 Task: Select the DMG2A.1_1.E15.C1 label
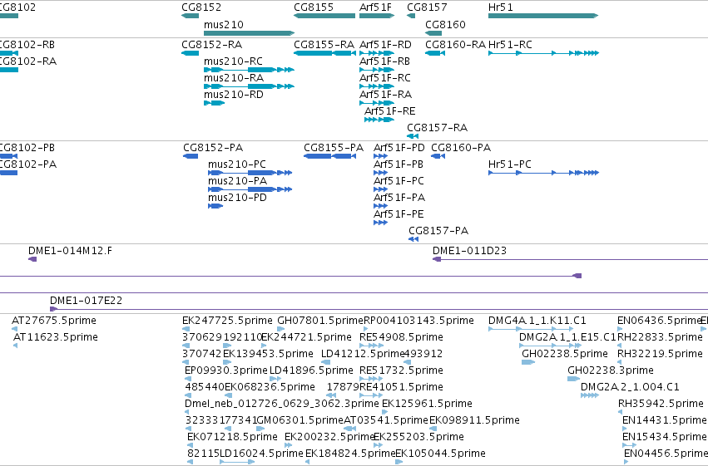[x=568, y=338]
